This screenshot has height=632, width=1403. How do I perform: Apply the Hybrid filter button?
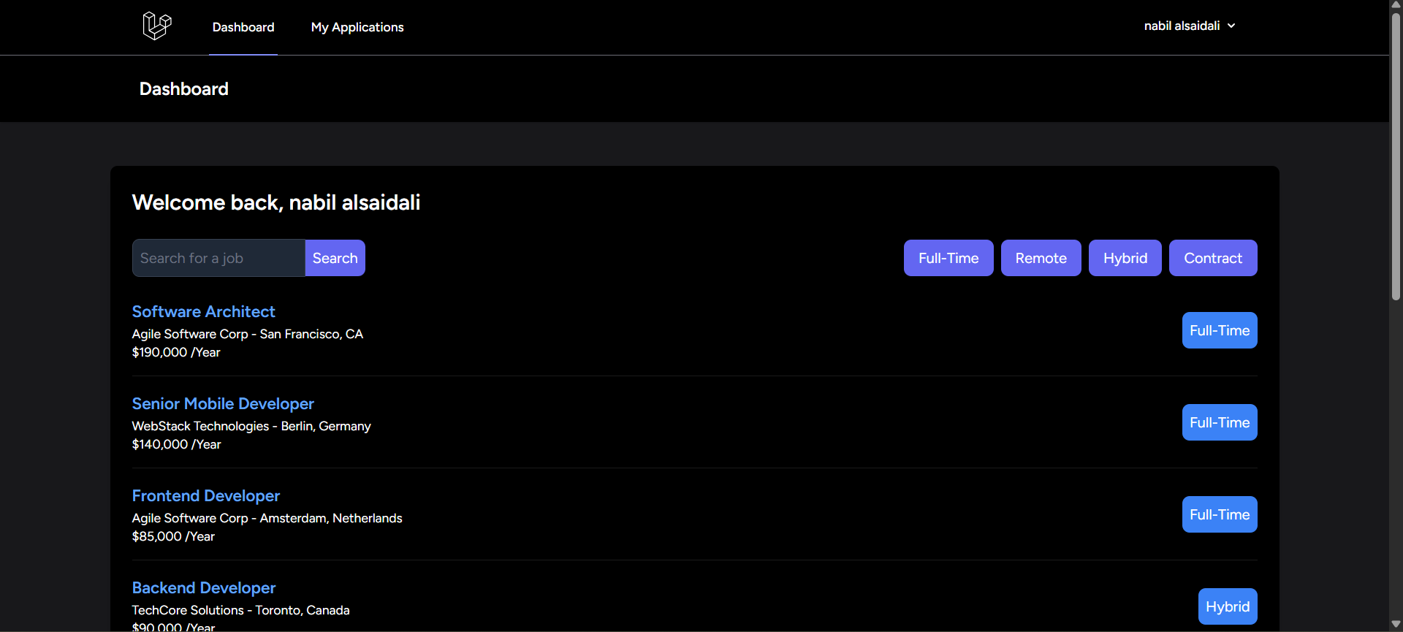1125,258
